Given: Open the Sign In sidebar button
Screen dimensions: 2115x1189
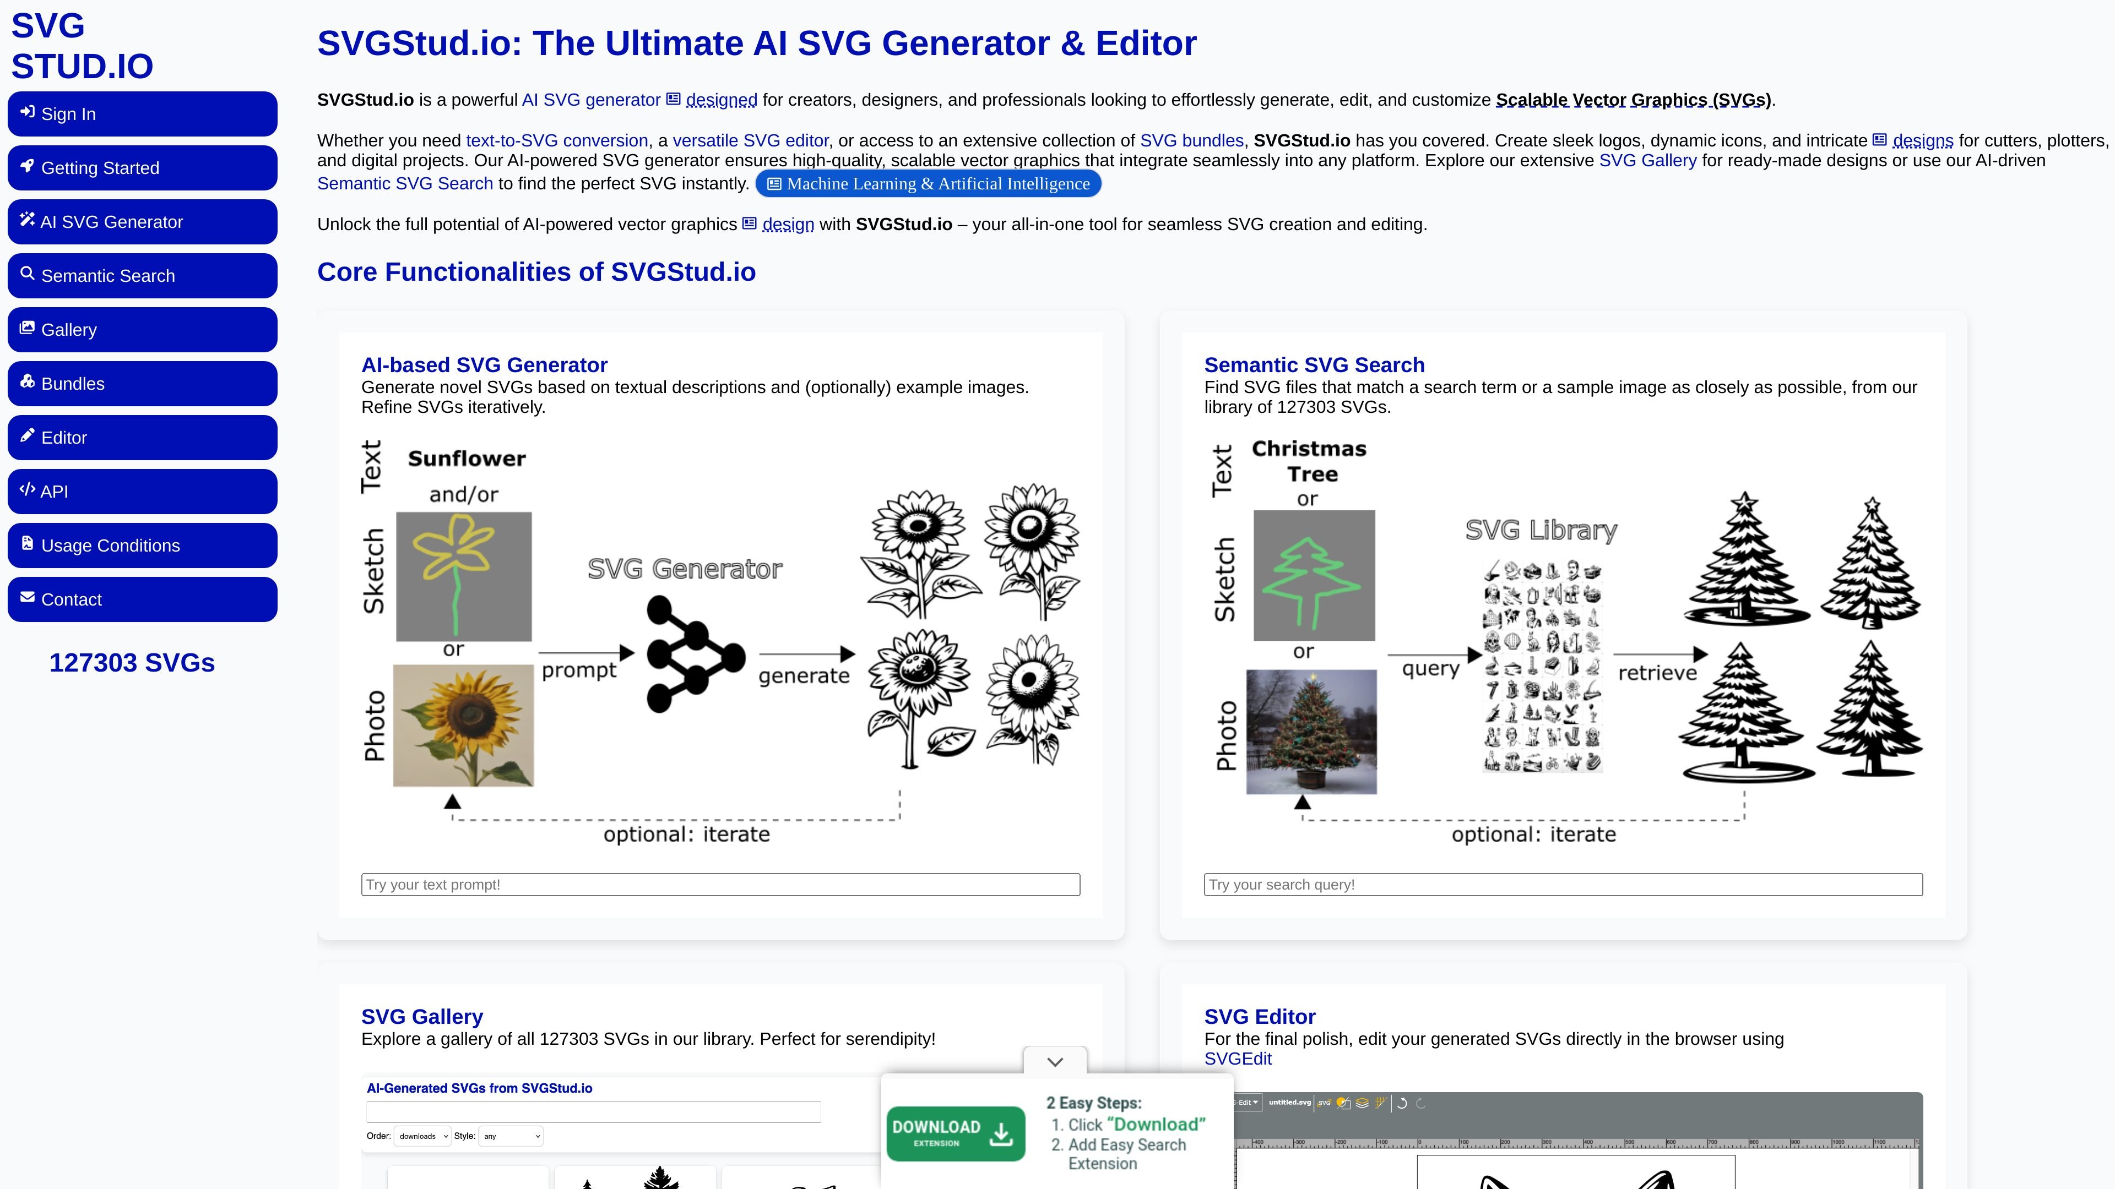Looking at the screenshot, I should point(142,114).
